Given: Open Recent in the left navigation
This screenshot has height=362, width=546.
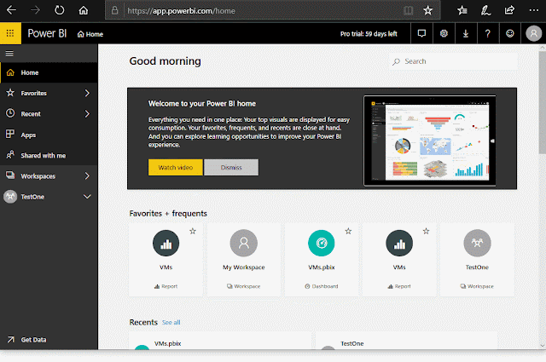Looking at the screenshot, I should pos(49,114).
